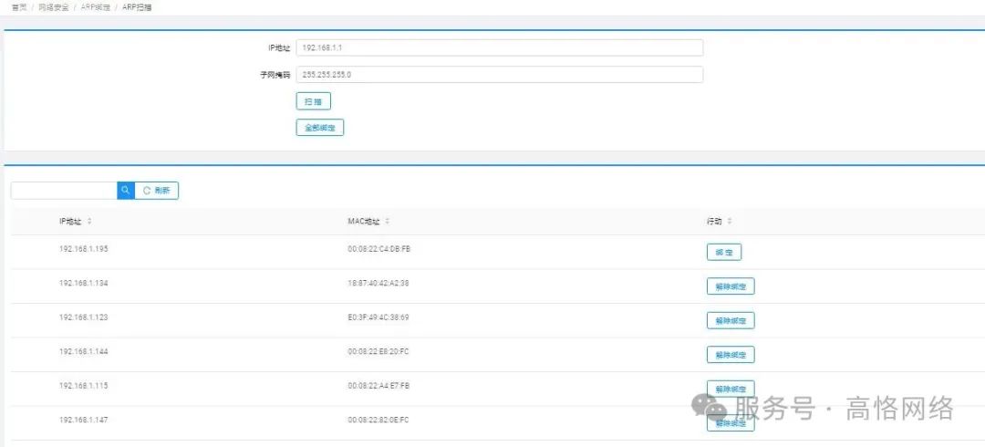Image resolution: width=985 pixels, height=447 pixels.
Task: Click the ARP扫描 breadcrumb item
Action: [x=137, y=7]
